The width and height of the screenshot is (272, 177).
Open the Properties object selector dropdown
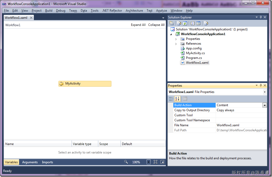[x=265, y=92]
